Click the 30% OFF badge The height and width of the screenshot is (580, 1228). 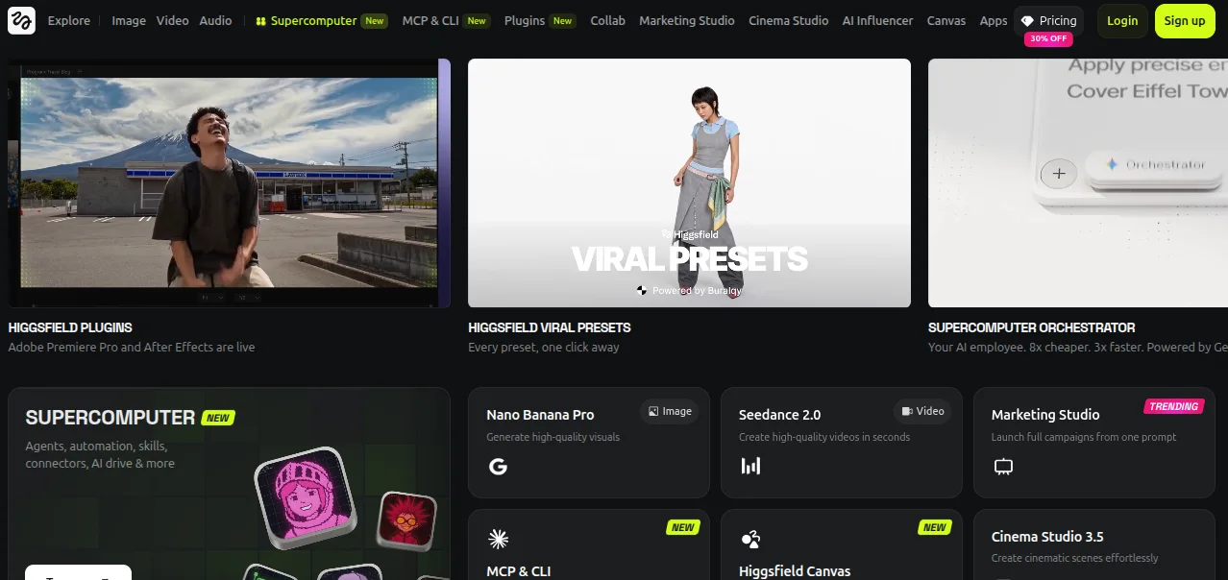pyautogui.click(x=1048, y=39)
